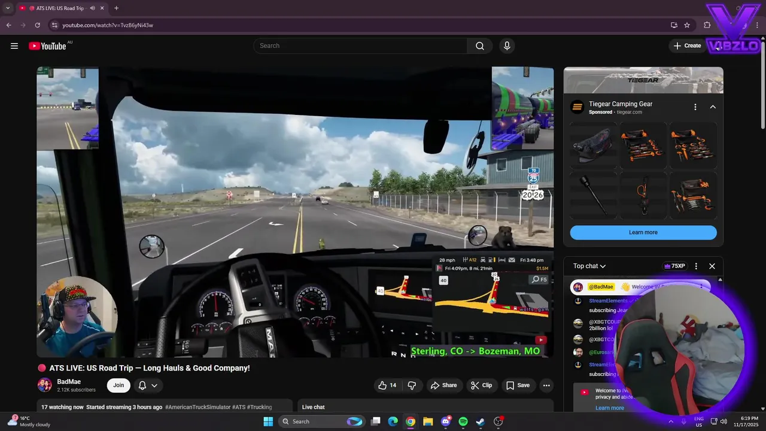766x431 pixels.
Task: Open Spotify from the taskbar
Action: [x=463, y=421]
